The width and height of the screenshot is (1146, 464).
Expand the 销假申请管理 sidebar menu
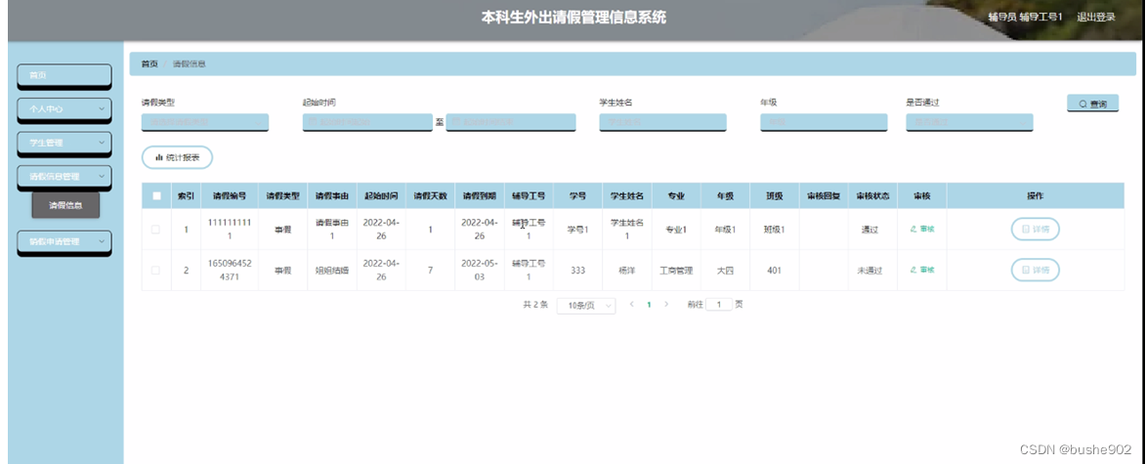click(x=64, y=242)
